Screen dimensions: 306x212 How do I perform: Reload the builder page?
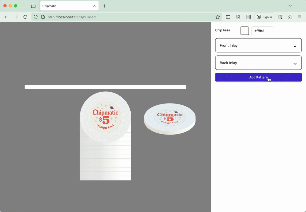click(25, 17)
